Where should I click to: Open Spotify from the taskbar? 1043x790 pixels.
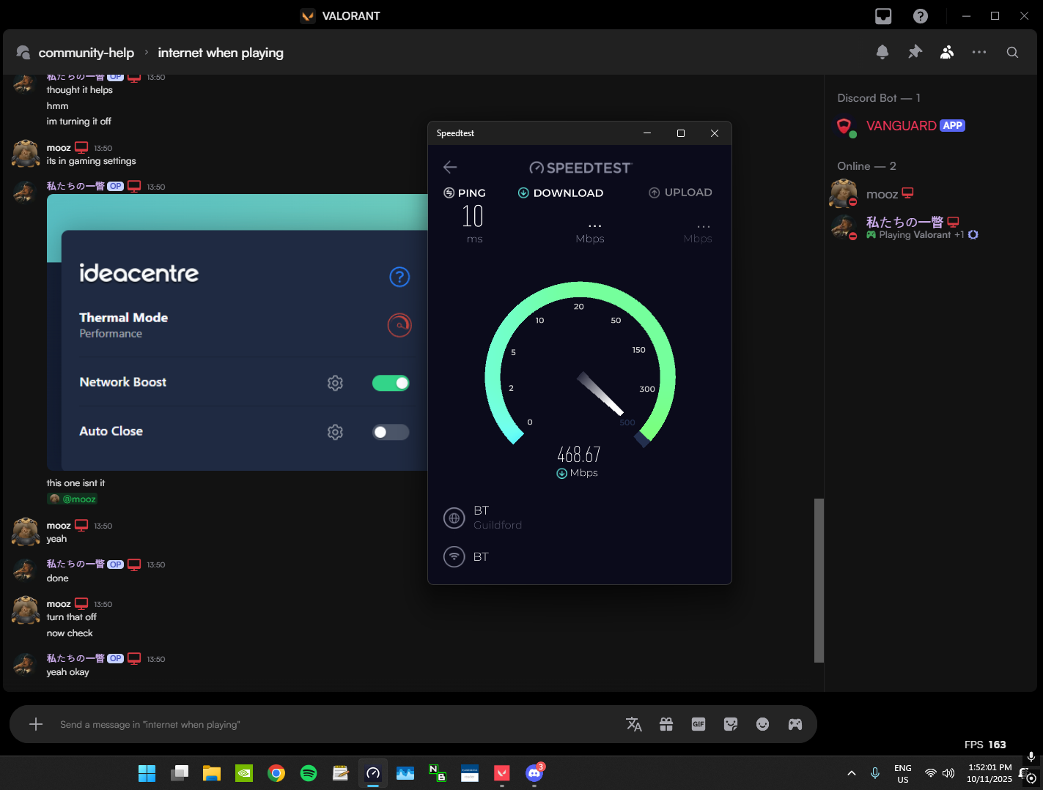309,773
